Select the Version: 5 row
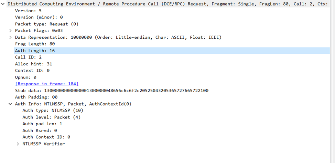 [x=28, y=11]
